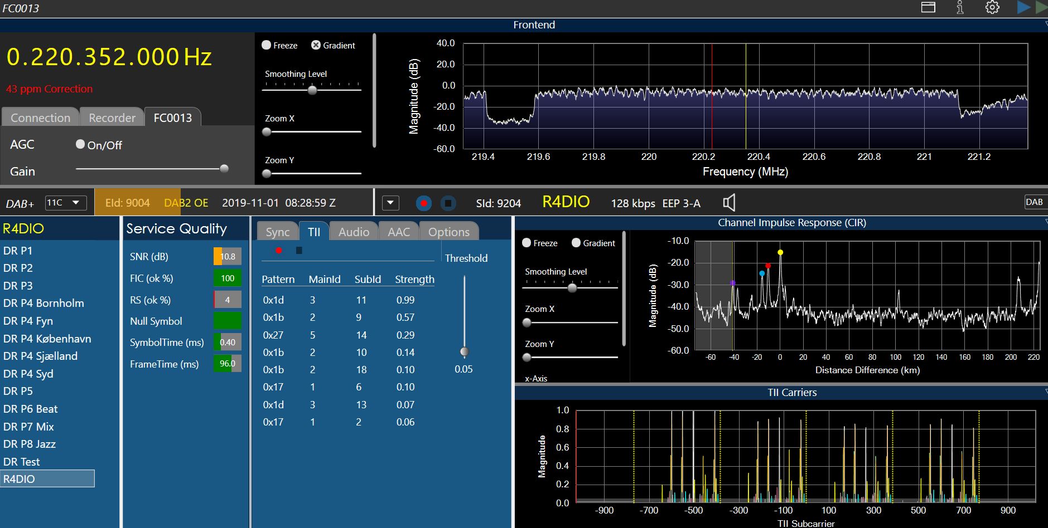Switch to the Audio tab

pyautogui.click(x=354, y=232)
